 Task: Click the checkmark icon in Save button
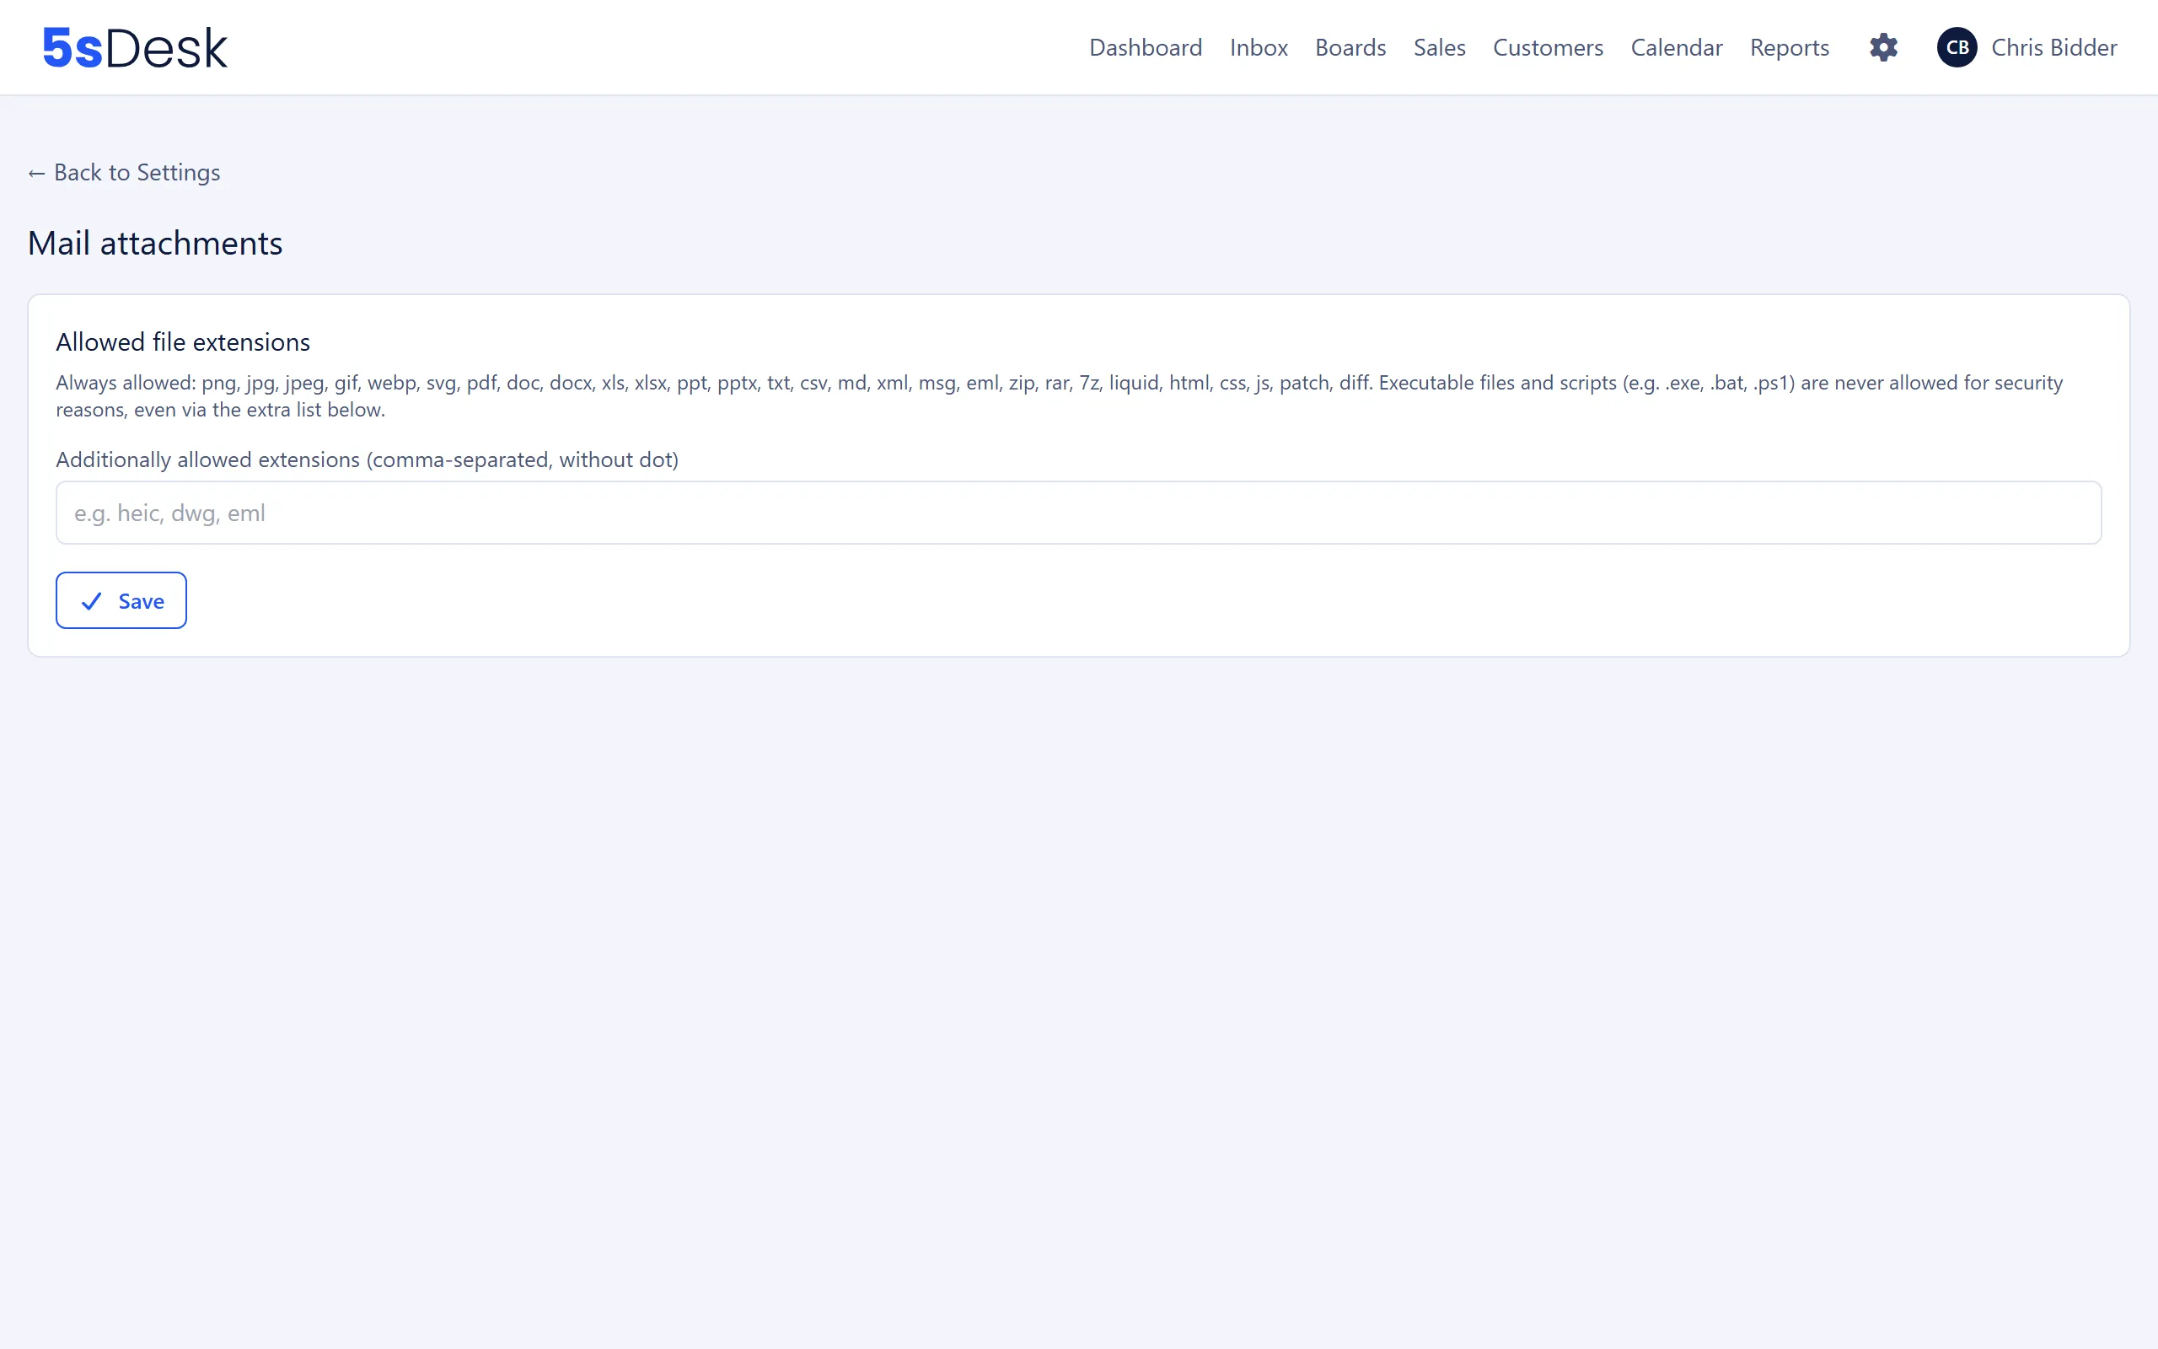pyautogui.click(x=91, y=601)
